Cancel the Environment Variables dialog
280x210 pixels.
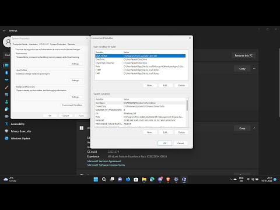tap(180, 143)
